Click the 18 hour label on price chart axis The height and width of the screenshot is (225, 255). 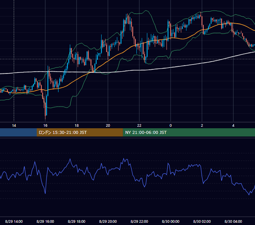(76, 126)
